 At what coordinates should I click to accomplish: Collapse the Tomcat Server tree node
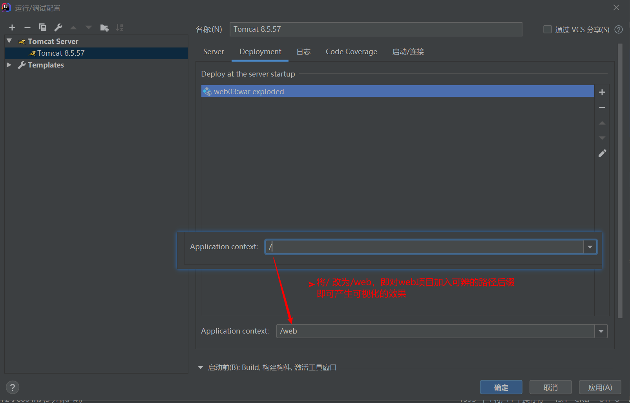tap(9, 40)
